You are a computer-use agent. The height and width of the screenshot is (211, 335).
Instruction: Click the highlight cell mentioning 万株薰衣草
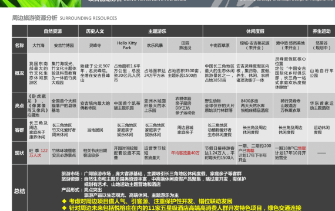click(290, 105)
